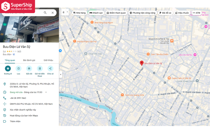This screenshot has height=131, width=210.
Task: Select Cơm Tấm Ba Ghiền marker
Action: pos(148,54)
